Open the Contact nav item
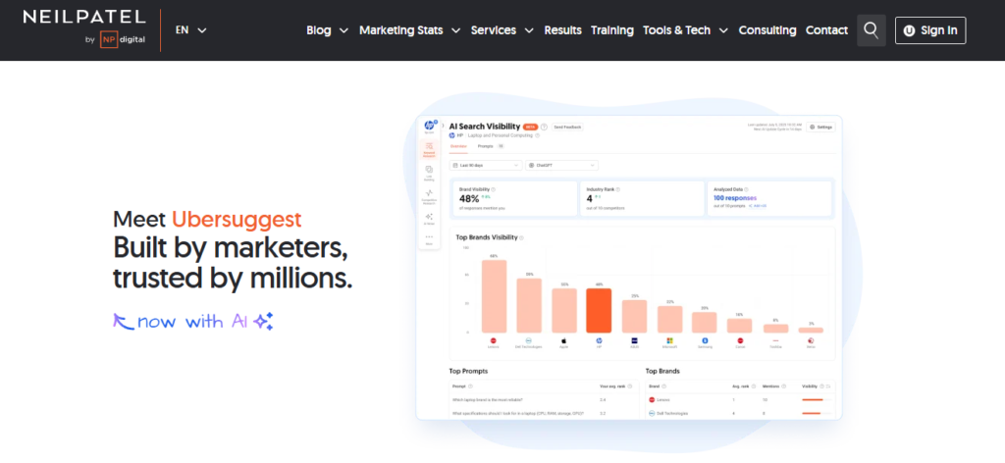The image size is (1005, 463). 826,30
